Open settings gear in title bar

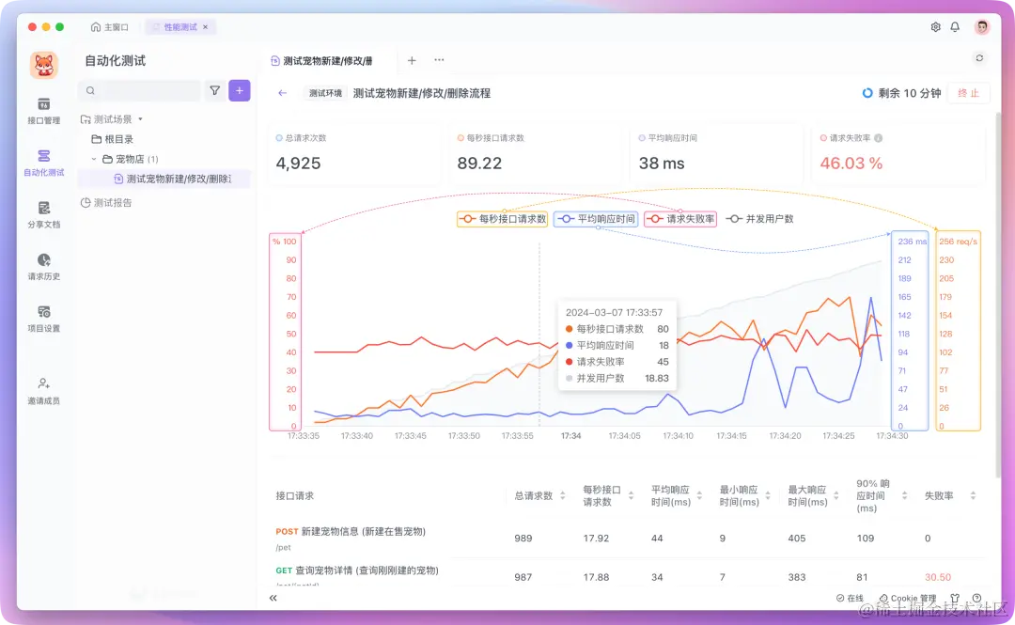[x=935, y=26]
